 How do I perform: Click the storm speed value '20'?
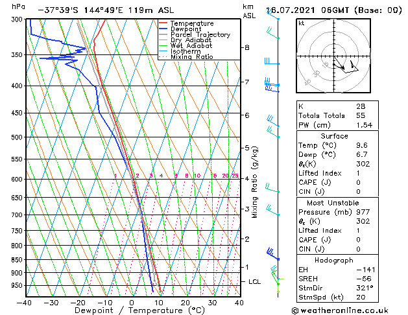pos(361,297)
